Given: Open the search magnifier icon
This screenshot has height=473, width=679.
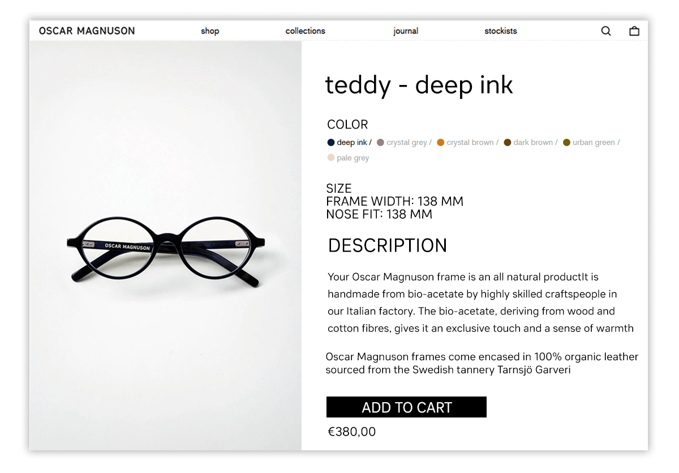Looking at the screenshot, I should tap(606, 31).
